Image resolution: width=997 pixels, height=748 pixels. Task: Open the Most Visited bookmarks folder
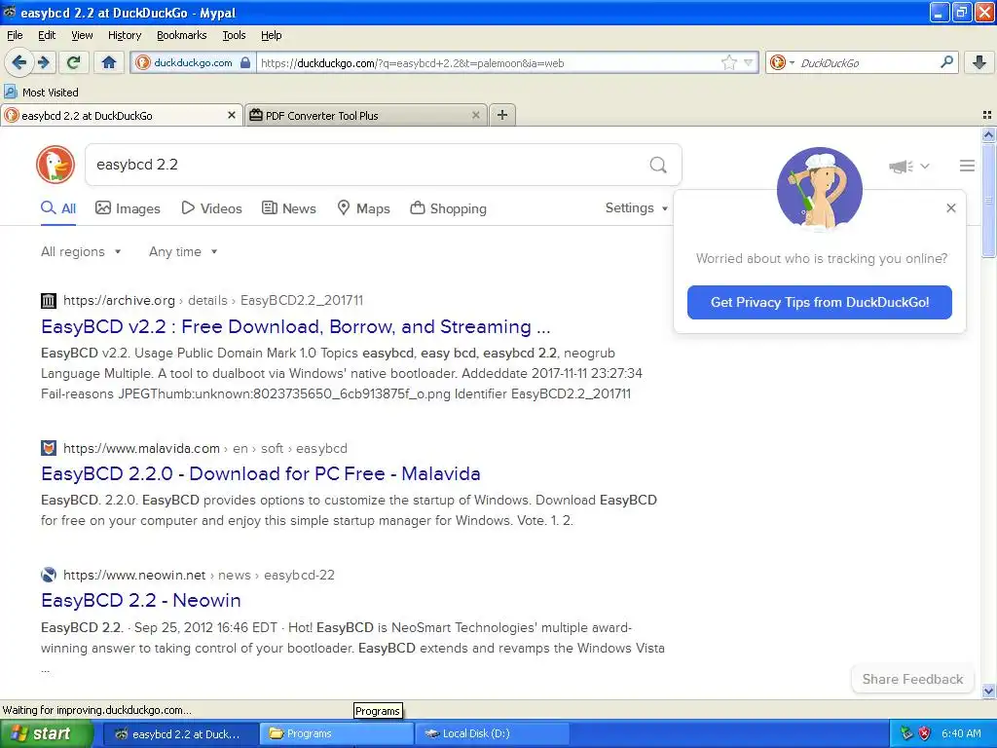click(41, 93)
